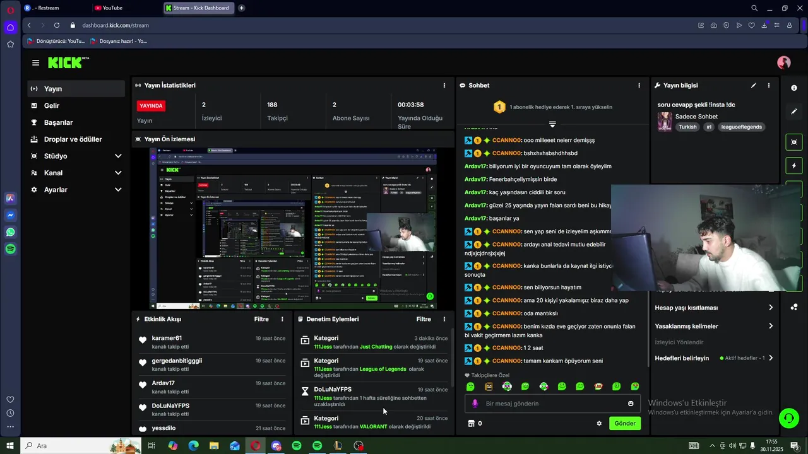This screenshot has height=454, width=808.
Task: Click the purple microphone icon in chat box
Action: [x=475, y=404]
